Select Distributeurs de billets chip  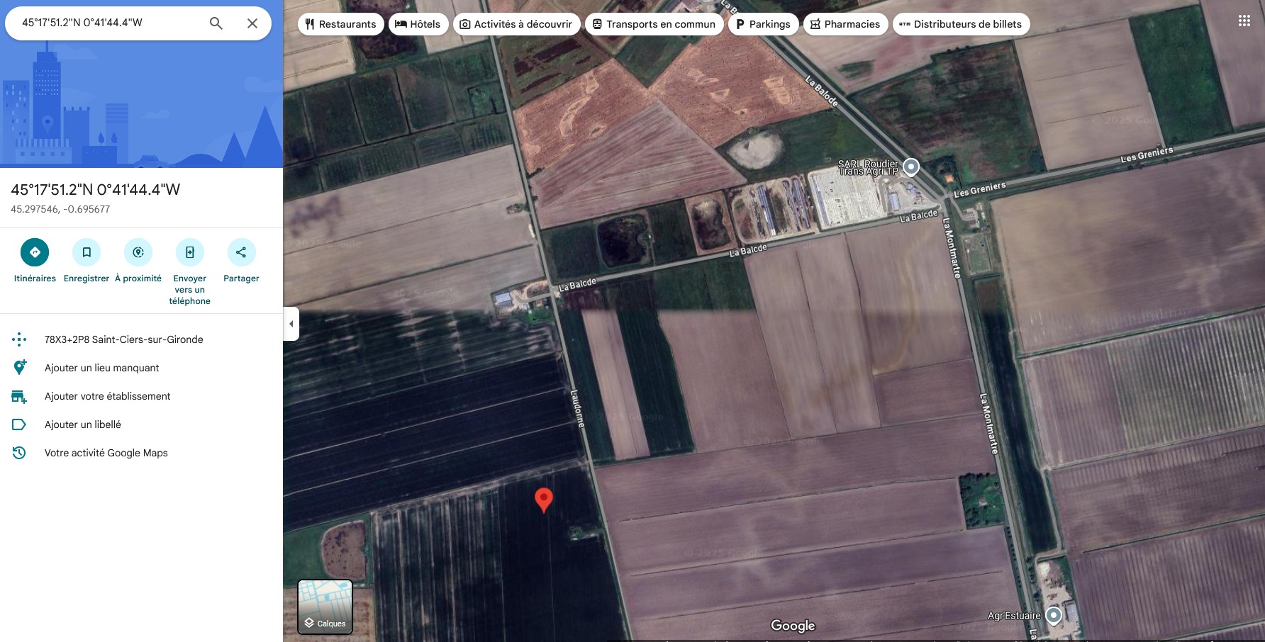[962, 24]
